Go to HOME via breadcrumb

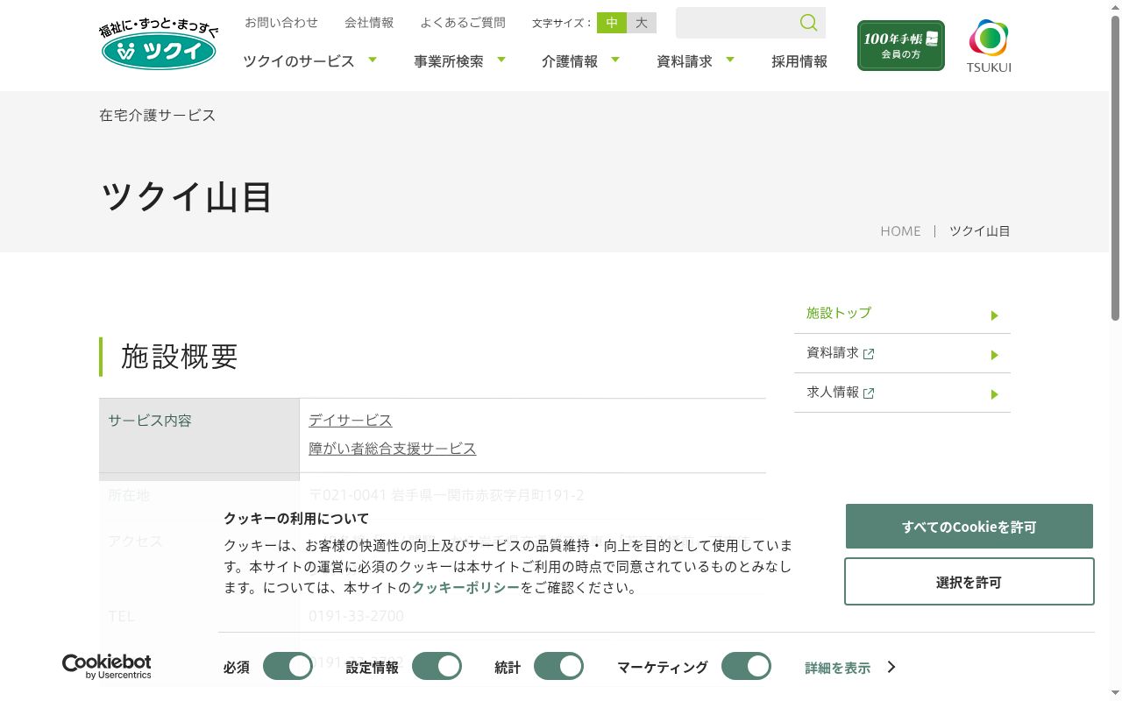coord(900,231)
